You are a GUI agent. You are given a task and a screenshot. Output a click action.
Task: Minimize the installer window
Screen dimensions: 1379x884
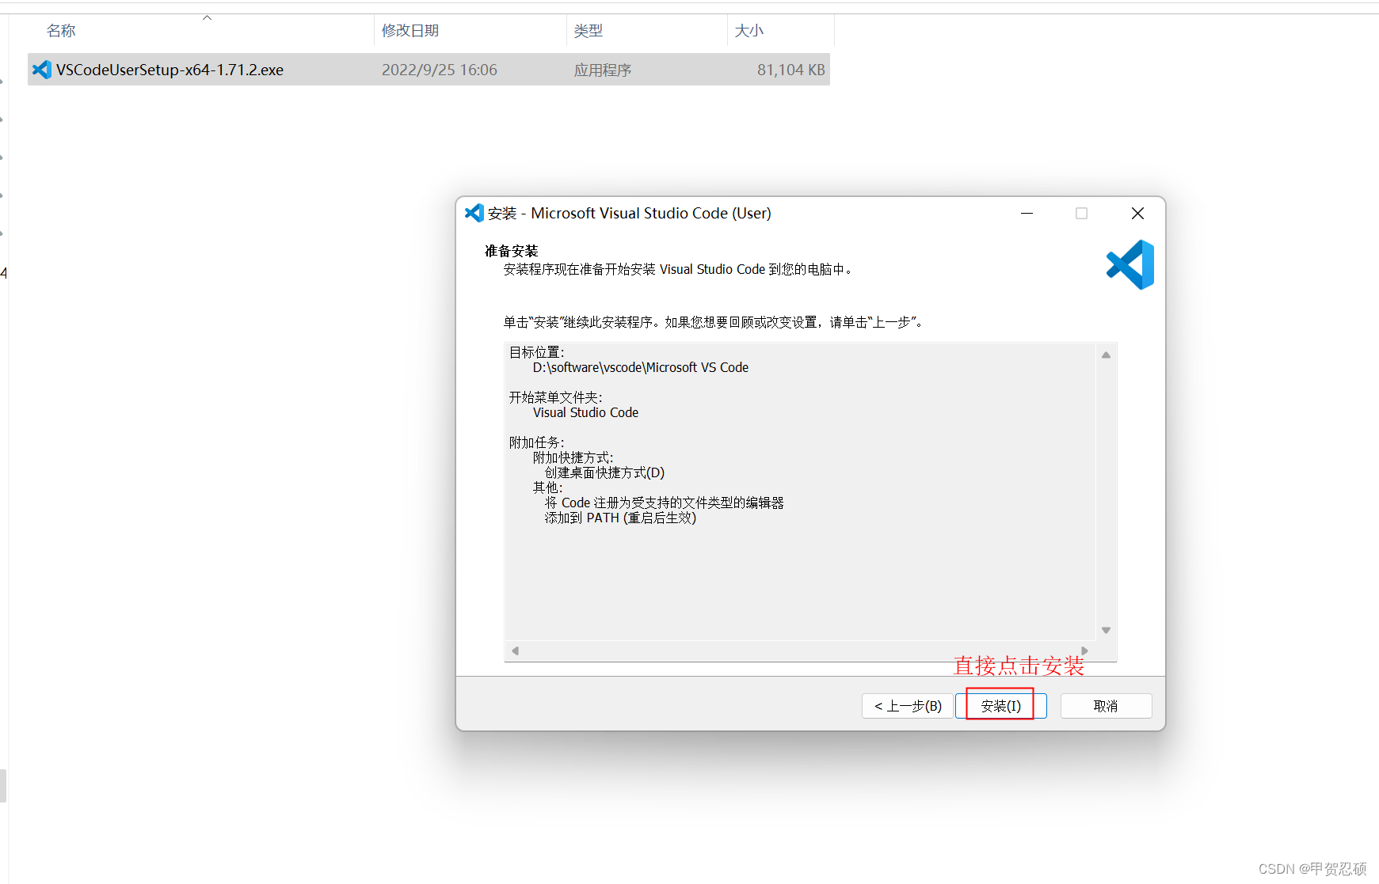click(x=1027, y=214)
